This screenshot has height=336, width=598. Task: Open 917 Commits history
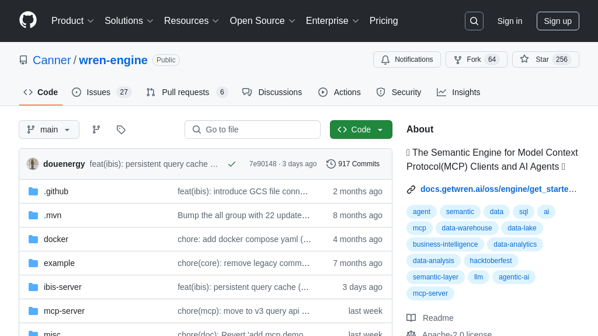click(353, 164)
